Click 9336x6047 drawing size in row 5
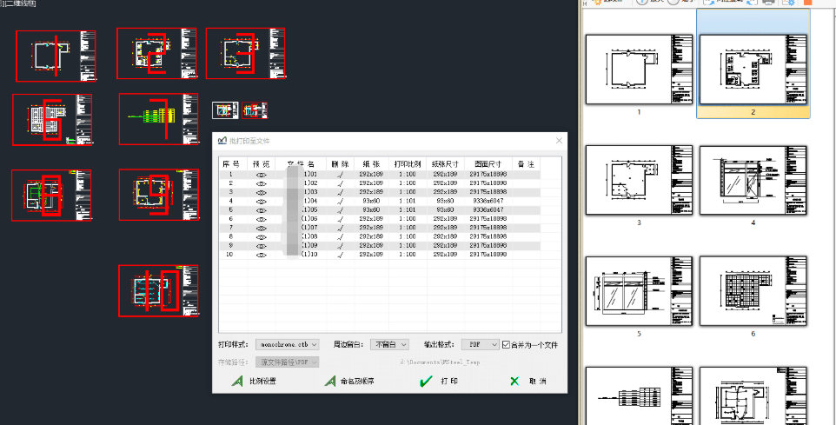 coord(488,210)
